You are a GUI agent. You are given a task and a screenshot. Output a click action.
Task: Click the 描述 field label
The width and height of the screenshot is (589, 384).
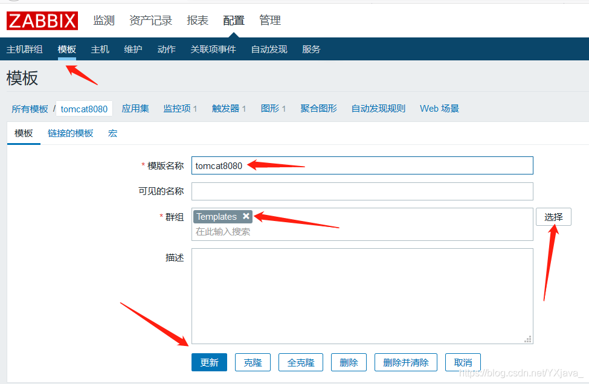(175, 257)
